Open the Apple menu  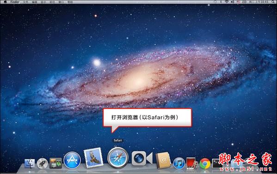(5, 2)
